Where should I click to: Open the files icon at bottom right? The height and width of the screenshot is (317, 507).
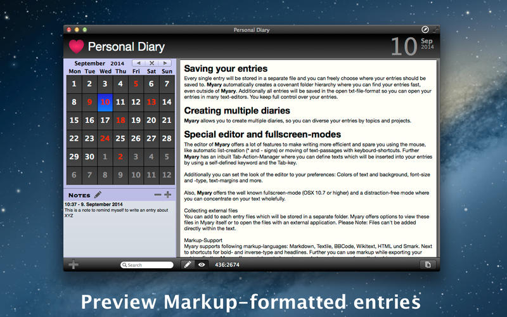(428, 264)
